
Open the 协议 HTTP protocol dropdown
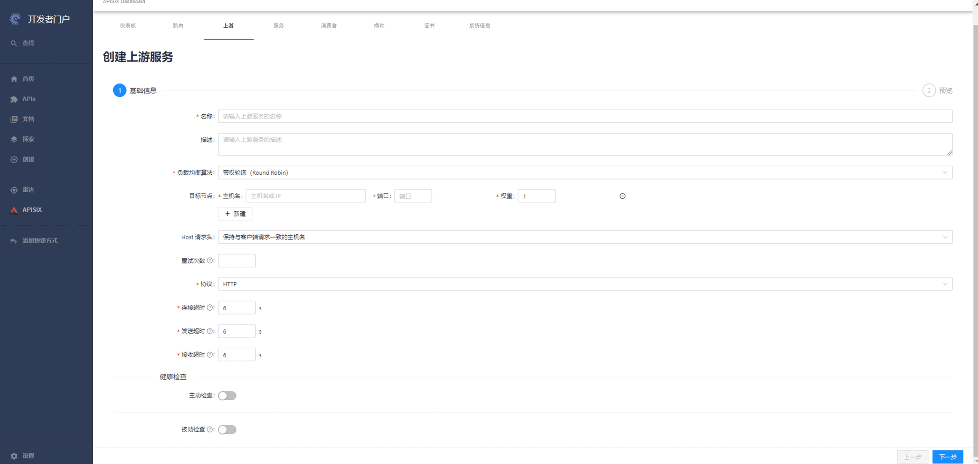point(585,284)
